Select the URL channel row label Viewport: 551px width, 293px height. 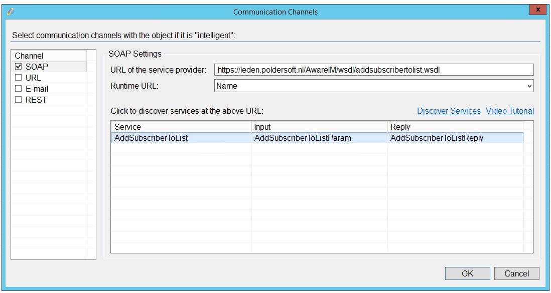(34, 78)
